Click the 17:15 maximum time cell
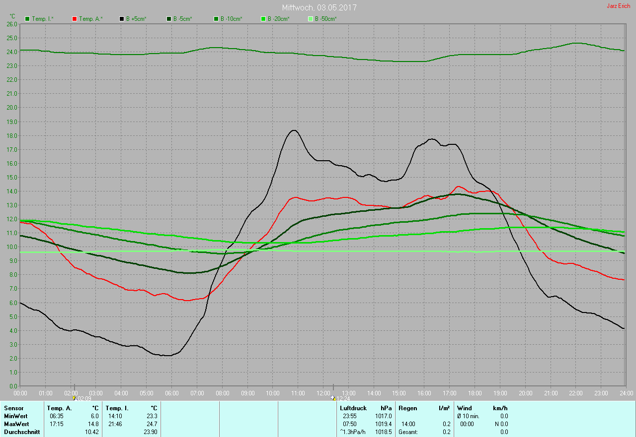 [57, 424]
